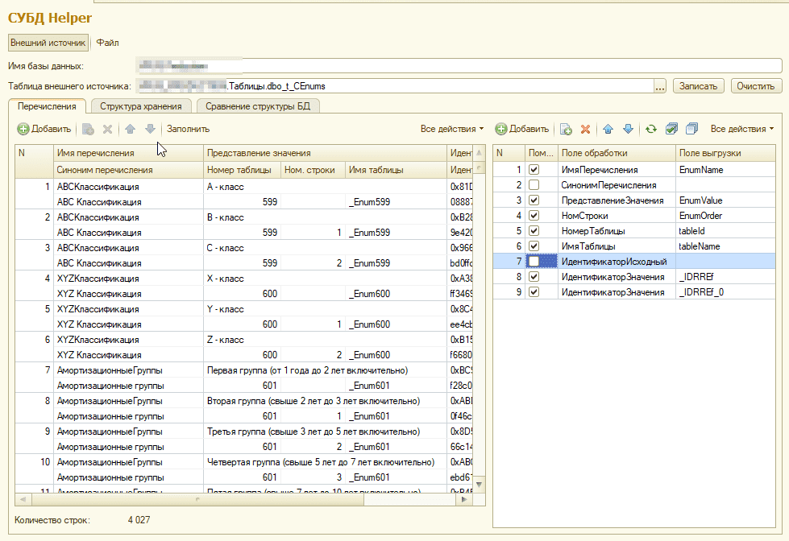Click Заполнить to fill the enumerations
Screen dimensions: 789x541
coord(189,130)
